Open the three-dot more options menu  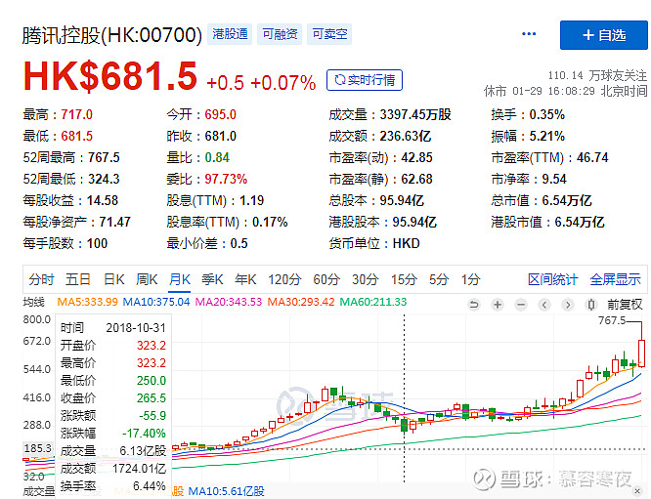tap(529, 34)
